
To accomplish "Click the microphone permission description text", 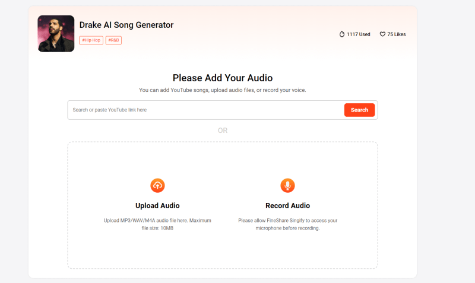I will [x=287, y=224].
